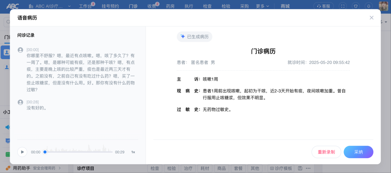The image size is (391, 173).
Task: Switch to the 门诊 module
Action: [133, 6]
